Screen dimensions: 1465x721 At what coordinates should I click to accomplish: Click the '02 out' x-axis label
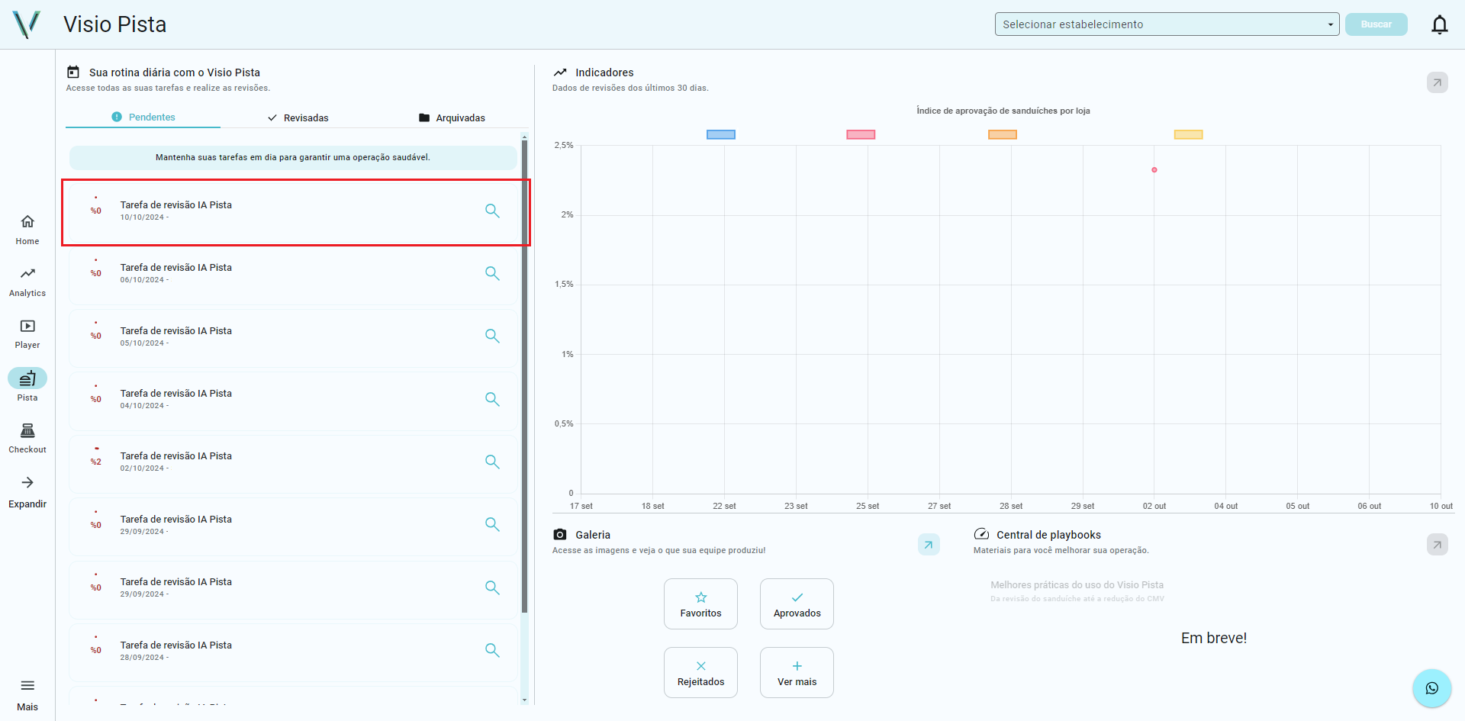[1154, 507]
